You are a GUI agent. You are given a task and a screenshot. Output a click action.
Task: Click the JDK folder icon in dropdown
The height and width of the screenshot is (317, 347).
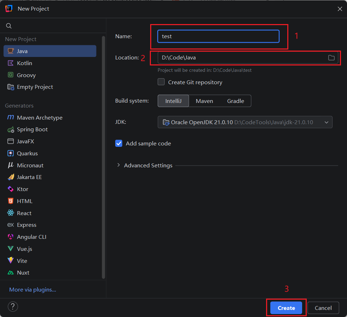point(166,122)
